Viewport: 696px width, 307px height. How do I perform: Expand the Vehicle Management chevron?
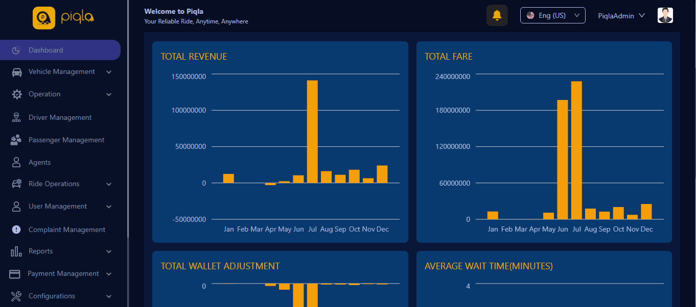pyautogui.click(x=109, y=72)
